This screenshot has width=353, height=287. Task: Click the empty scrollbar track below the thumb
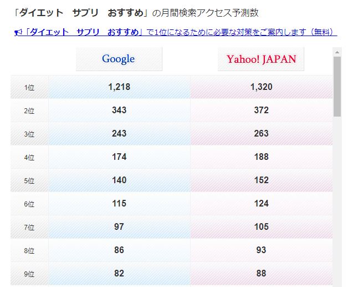[x=337, y=200]
